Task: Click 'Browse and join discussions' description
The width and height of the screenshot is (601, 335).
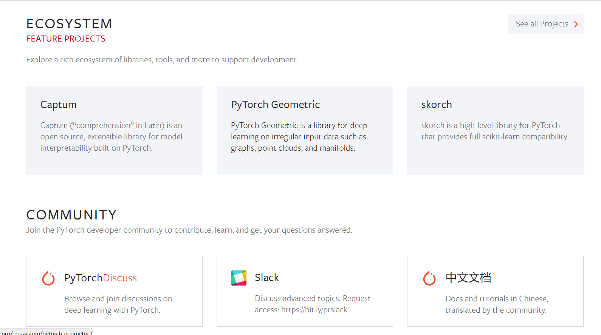Action: 118,304
